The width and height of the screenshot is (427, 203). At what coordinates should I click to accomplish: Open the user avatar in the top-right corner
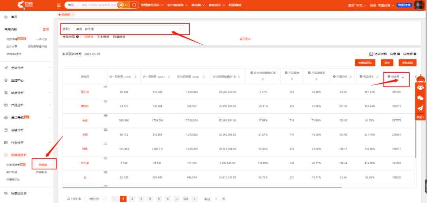point(419,5)
